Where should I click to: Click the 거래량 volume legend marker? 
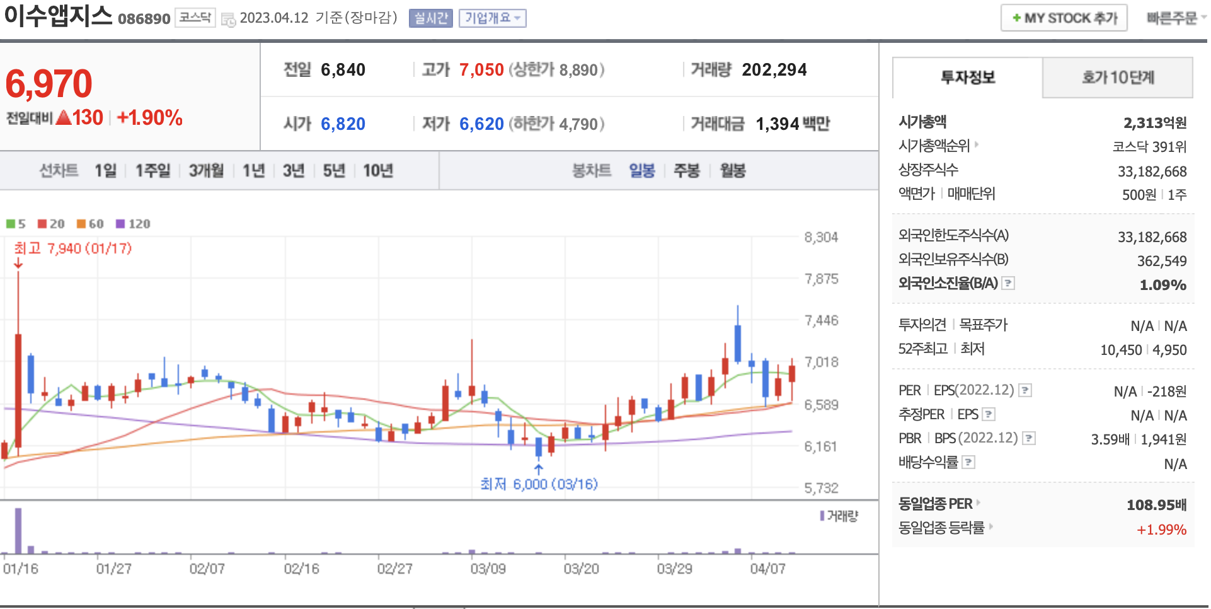click(822, 516)
